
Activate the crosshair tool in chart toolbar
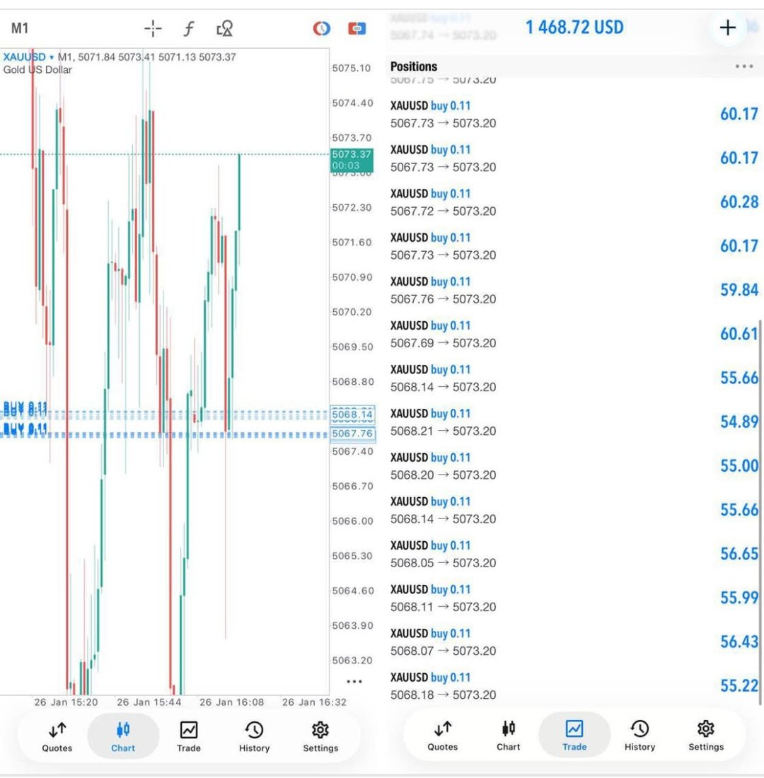tap(153, 28)
